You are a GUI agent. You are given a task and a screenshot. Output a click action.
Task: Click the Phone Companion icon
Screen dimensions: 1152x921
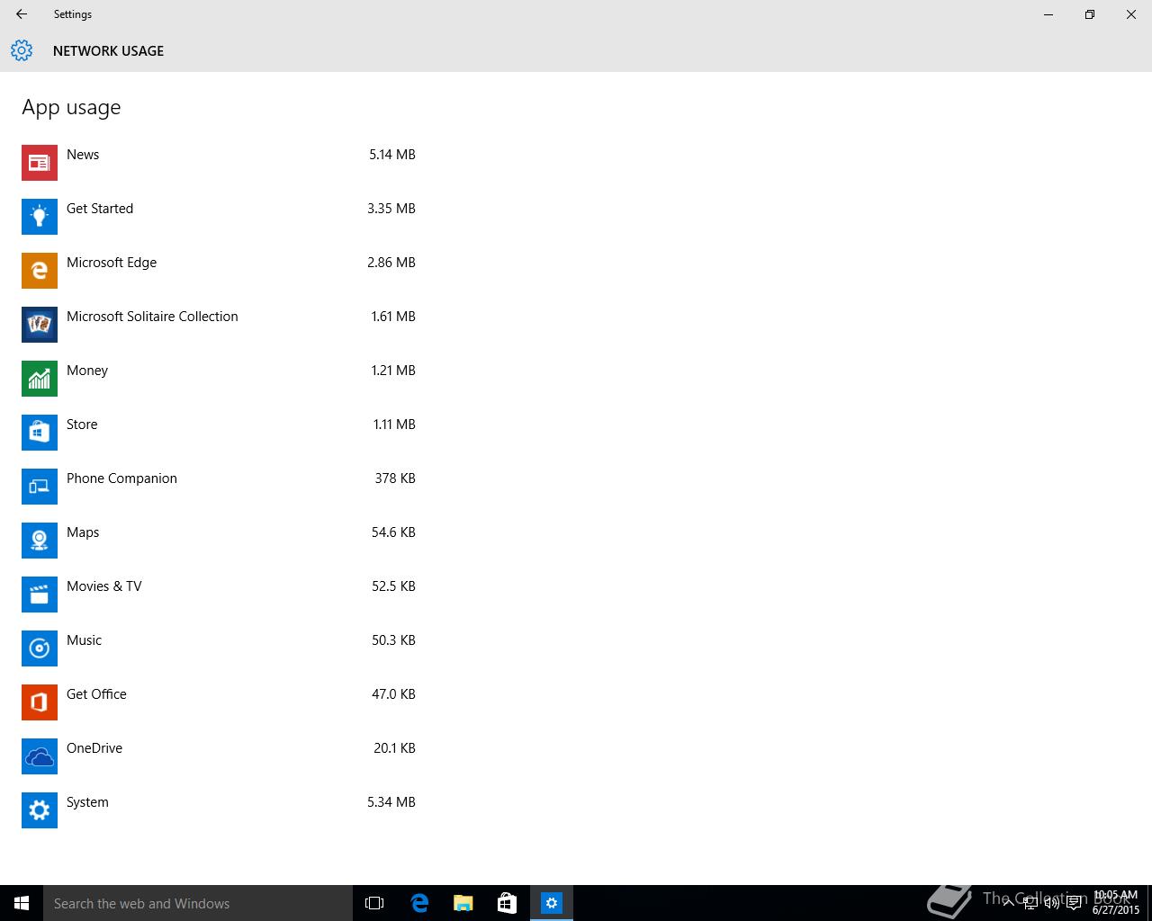point(40,487)
